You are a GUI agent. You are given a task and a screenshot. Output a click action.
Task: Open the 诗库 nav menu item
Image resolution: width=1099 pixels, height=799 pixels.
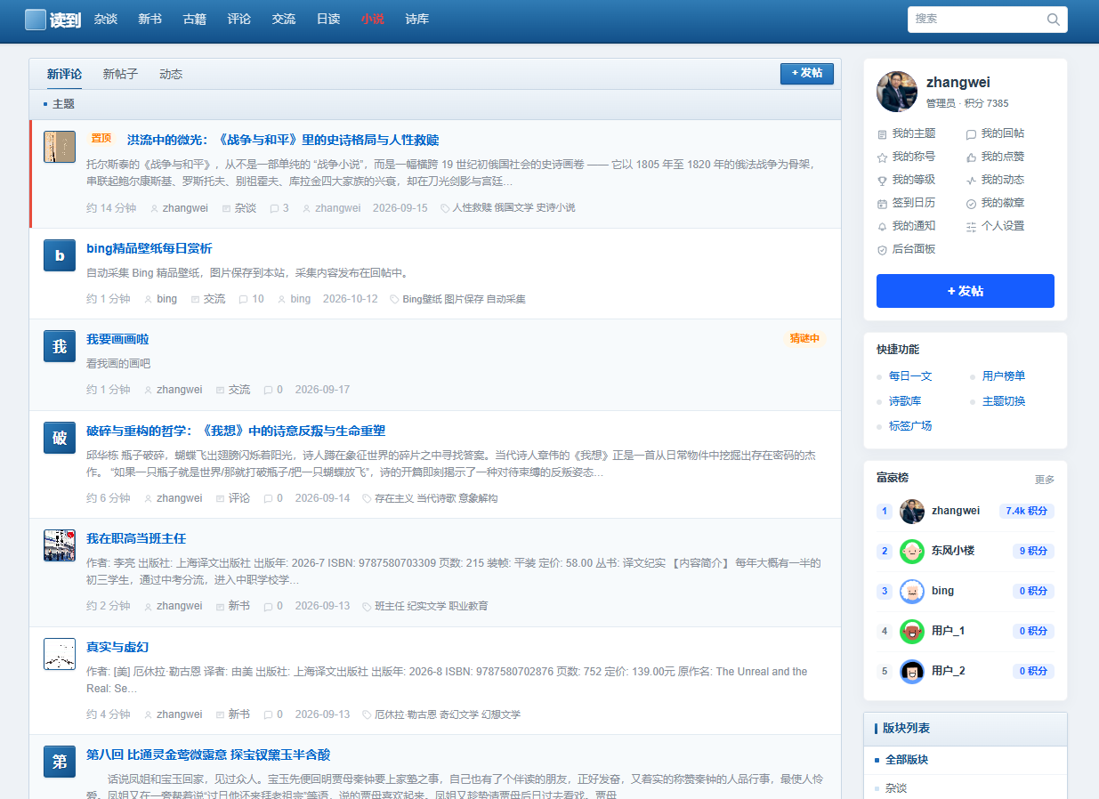tap(417, 19)
